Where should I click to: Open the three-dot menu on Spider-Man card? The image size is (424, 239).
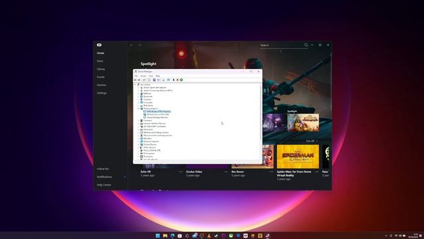point(317,172)
